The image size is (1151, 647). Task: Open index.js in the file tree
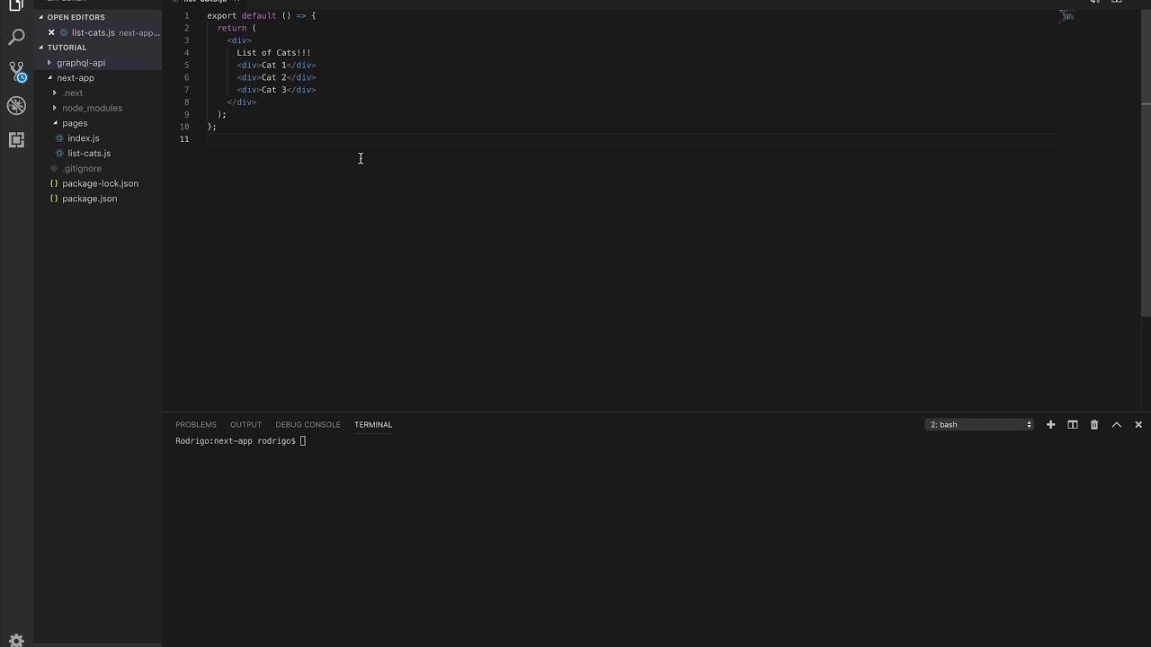[x=83, y=138]
